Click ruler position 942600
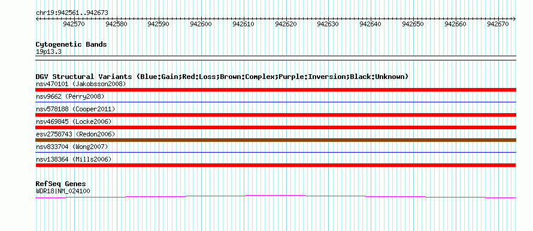 pos(201,24)
